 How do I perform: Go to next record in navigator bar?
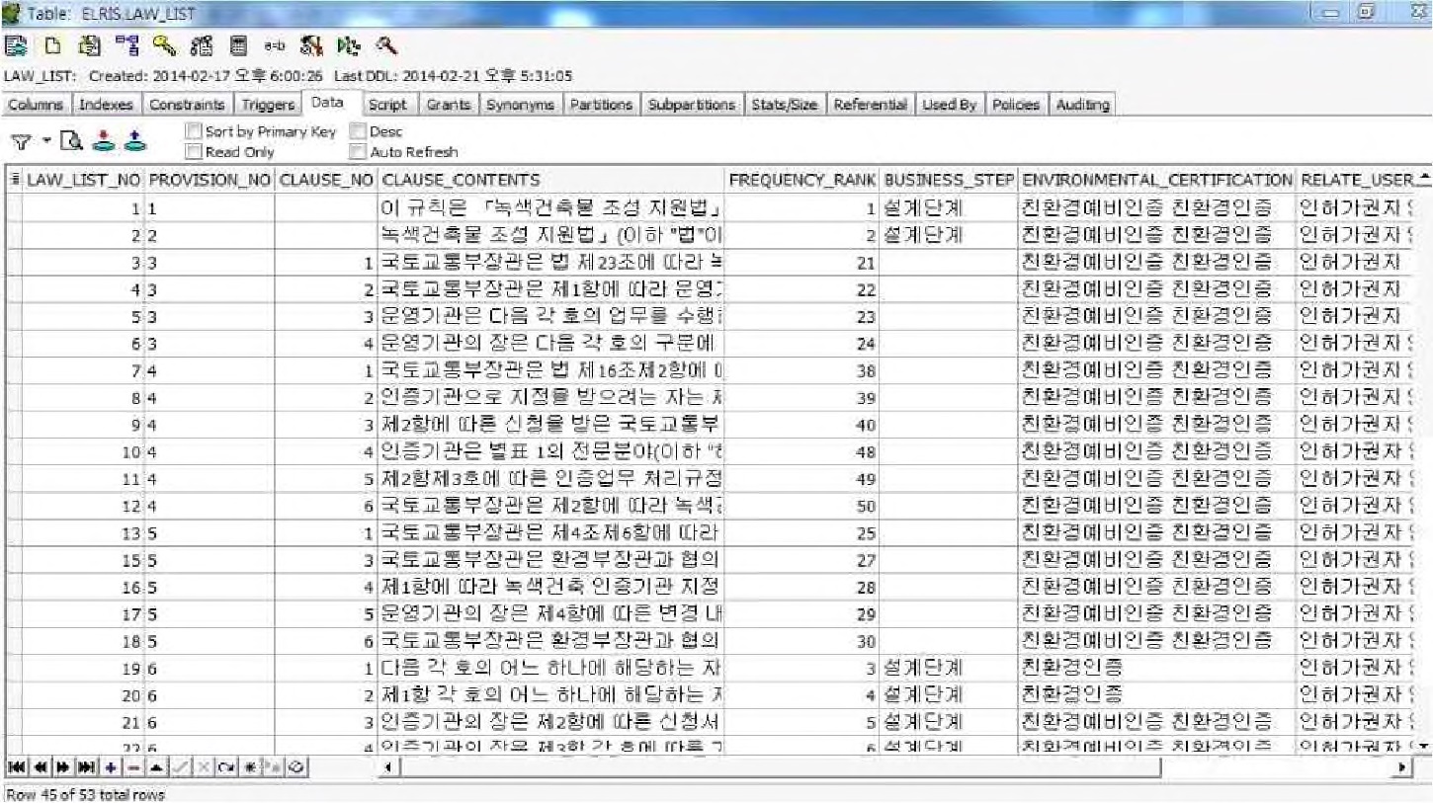[x=61, y=766]
